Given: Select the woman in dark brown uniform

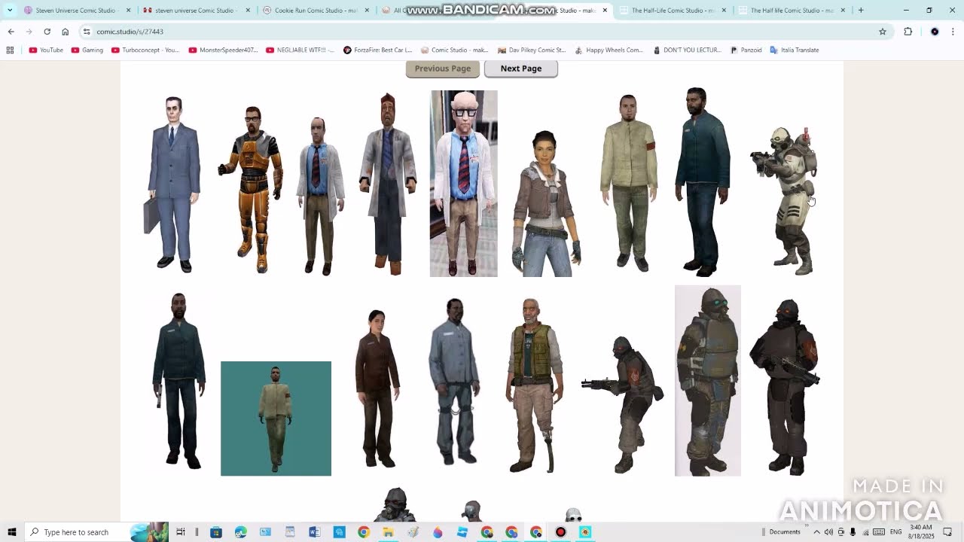Looking at the screenshot, I should [x=377, y=388].
